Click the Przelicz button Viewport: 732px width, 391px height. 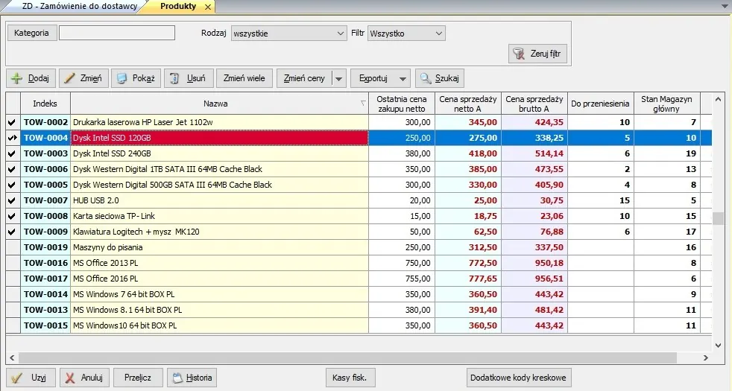pos(138,378)
